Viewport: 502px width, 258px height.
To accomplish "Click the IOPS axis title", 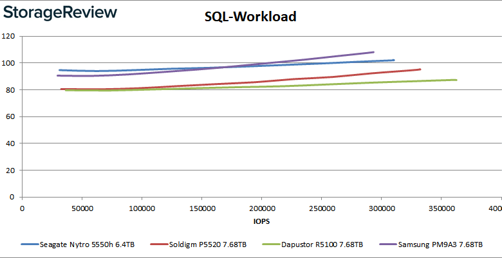I will (261, 221).
